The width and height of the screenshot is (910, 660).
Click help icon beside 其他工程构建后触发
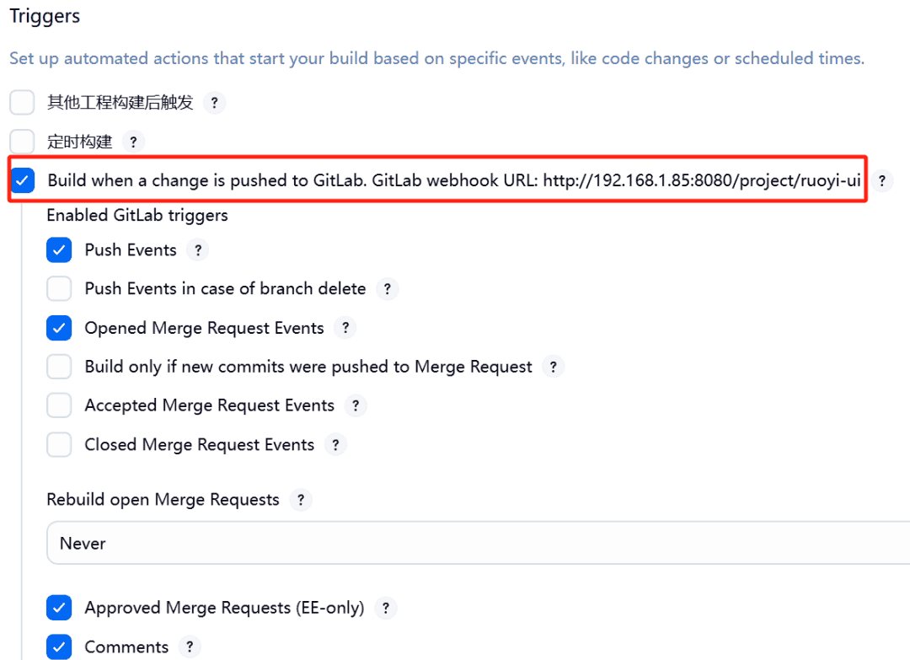coord(215,103)
